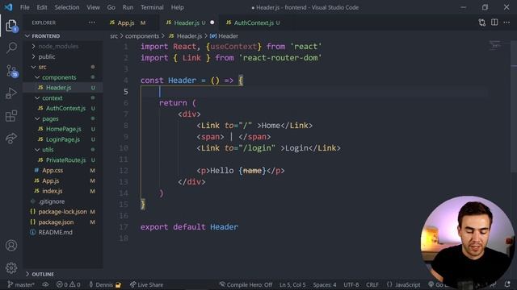Open the Search view
This screenshot has width=517, height=290.
pos(11,48)
